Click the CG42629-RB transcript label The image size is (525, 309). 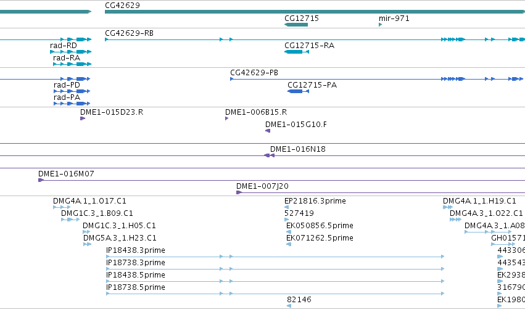[129, 33]
